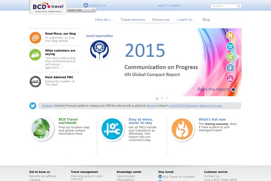Click Read Move, our blog heading
271x181 pixels.
coord(61,33)
